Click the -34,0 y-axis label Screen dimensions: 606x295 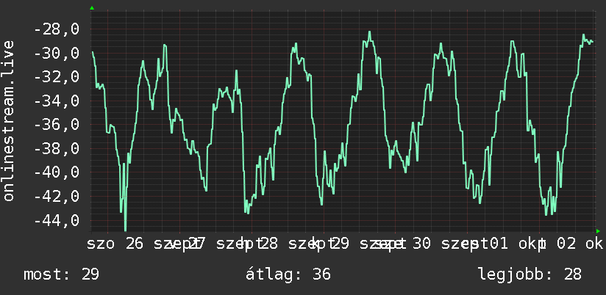point(57,101)
